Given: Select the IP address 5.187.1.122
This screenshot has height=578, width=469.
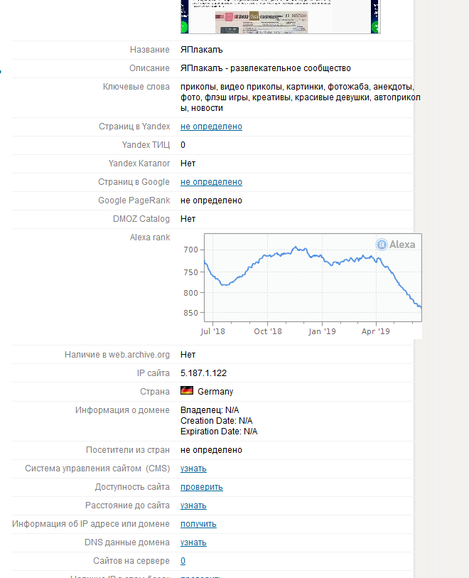Looking at the screenshot, I should pyautogui.click(x=203, y=373).
